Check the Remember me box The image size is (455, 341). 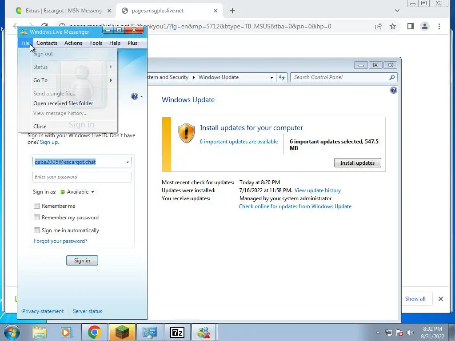[x=36, y=206]
